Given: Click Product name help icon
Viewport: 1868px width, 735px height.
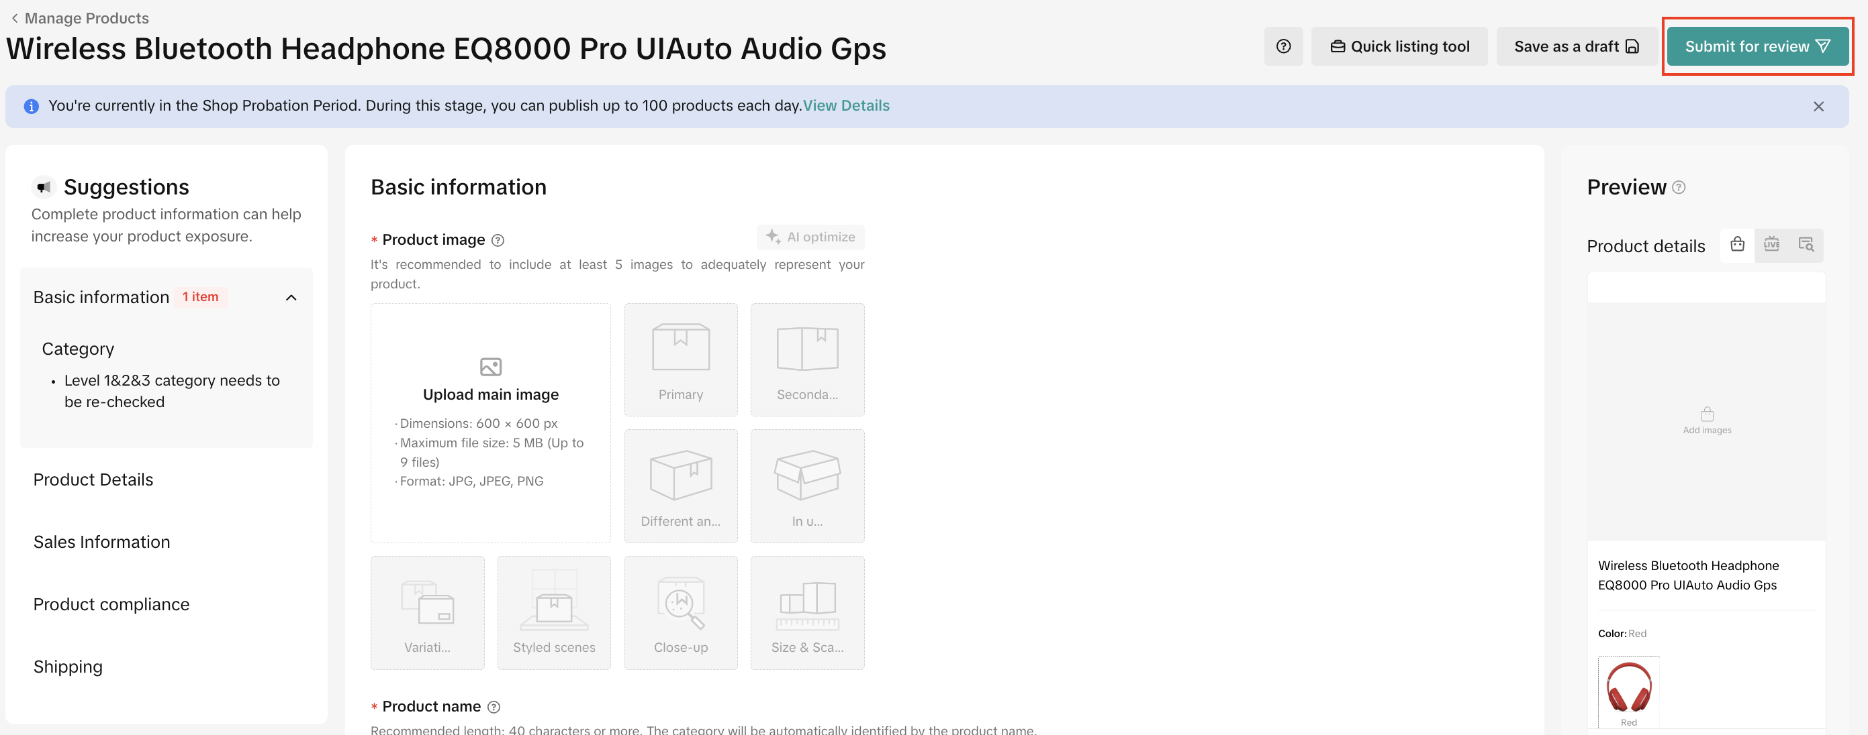Looking at the screenshot, I should pos(493,707).
